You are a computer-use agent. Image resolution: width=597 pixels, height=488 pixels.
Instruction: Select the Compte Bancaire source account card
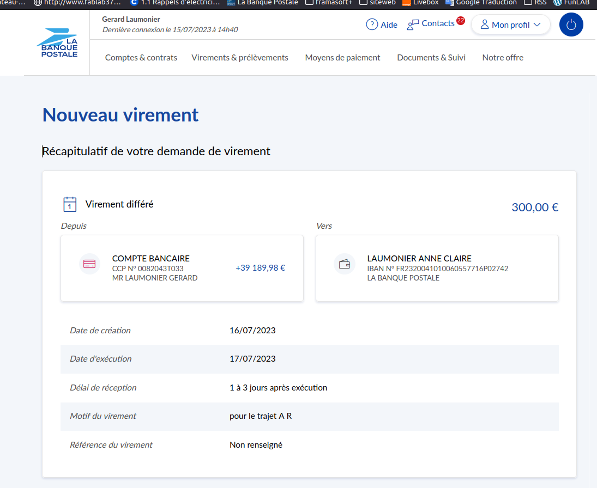(x=182, y=268)
